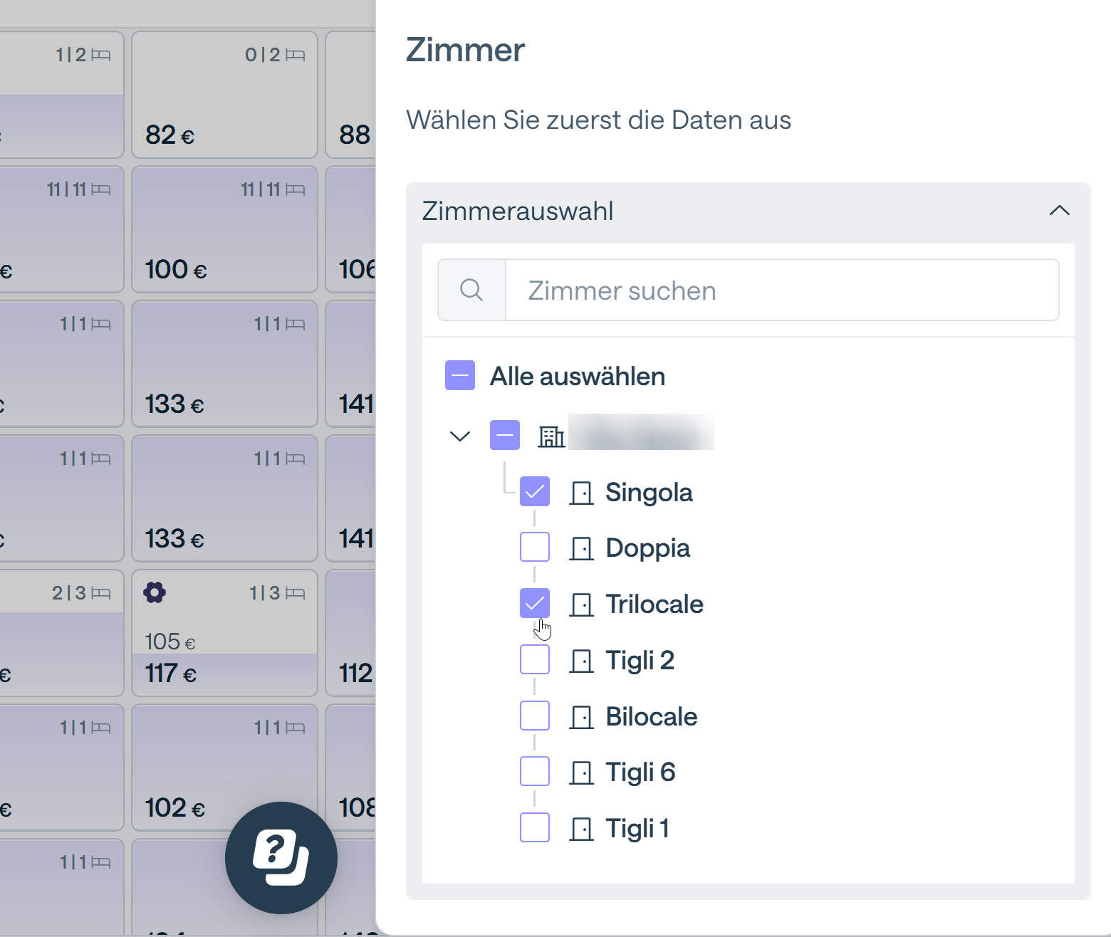1111x937 pixels.
Task: Click the help chat bubble icon
Action: click(x=281, y=858)
